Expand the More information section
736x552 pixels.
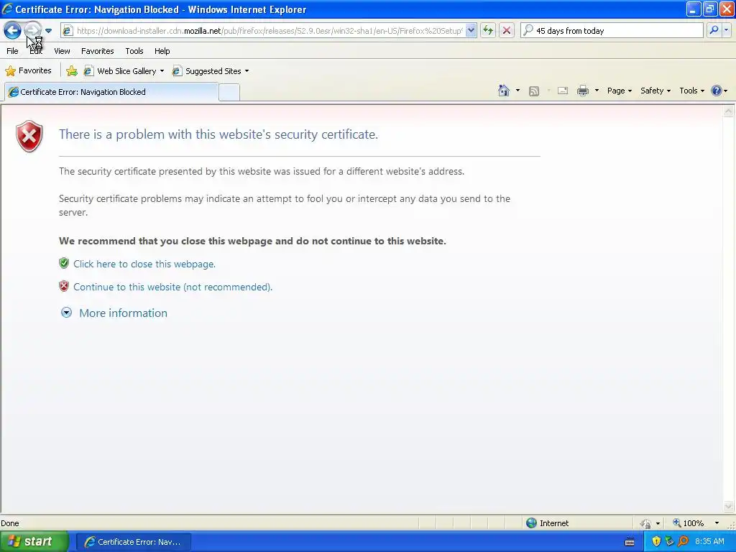[x=114, y=313]
